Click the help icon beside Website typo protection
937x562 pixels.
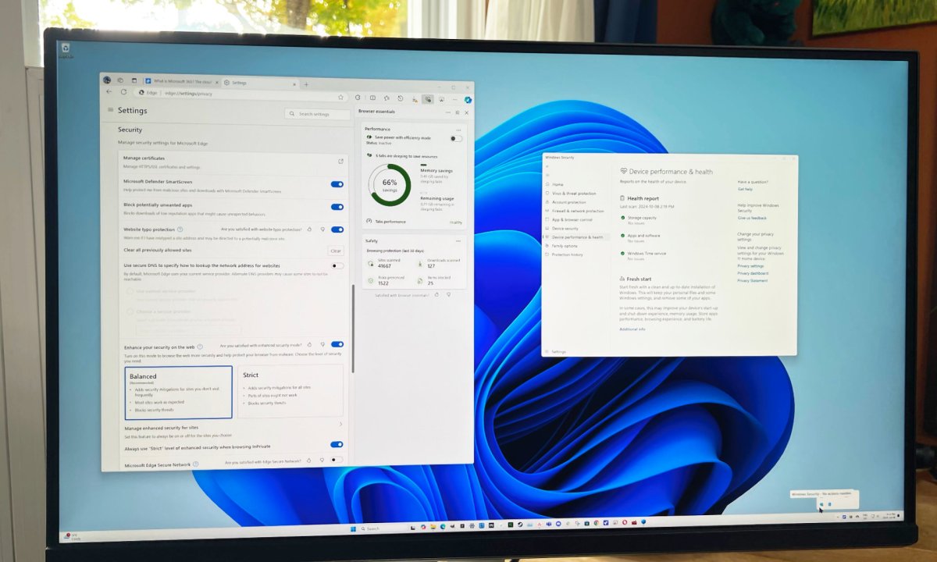pyautogui.click(x=180, y=229)
